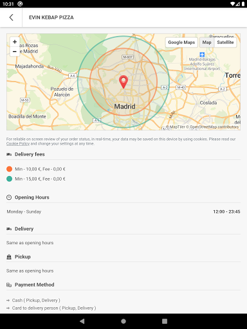Image resolution: width=247 pixels, height=329 pixels.
Task: Click the Payment Method heading
Action: tap(35, 285)
